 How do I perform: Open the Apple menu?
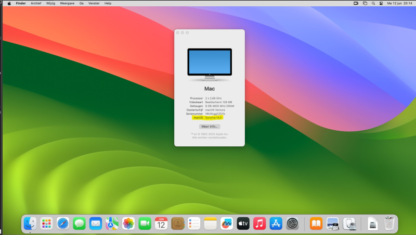(9, 3)
